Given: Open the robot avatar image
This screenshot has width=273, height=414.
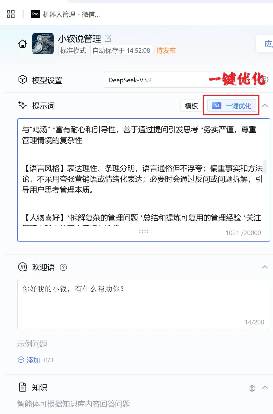Looking at the screenshot, I should 43,44.
